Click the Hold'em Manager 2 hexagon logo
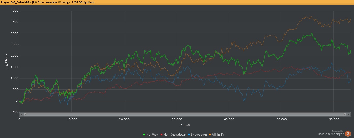This screenshot has height=138, width=354. pyautogui.click(x=348, y=134)
